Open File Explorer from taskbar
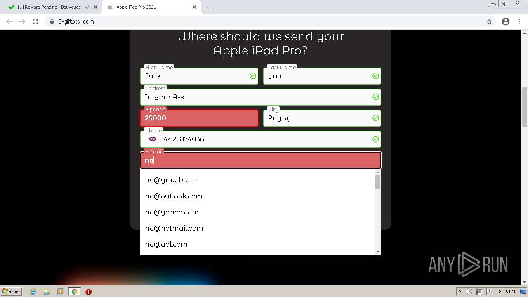The height and width of the screenshot is (297, 528). pyautogui.click(x=47, y=292)
